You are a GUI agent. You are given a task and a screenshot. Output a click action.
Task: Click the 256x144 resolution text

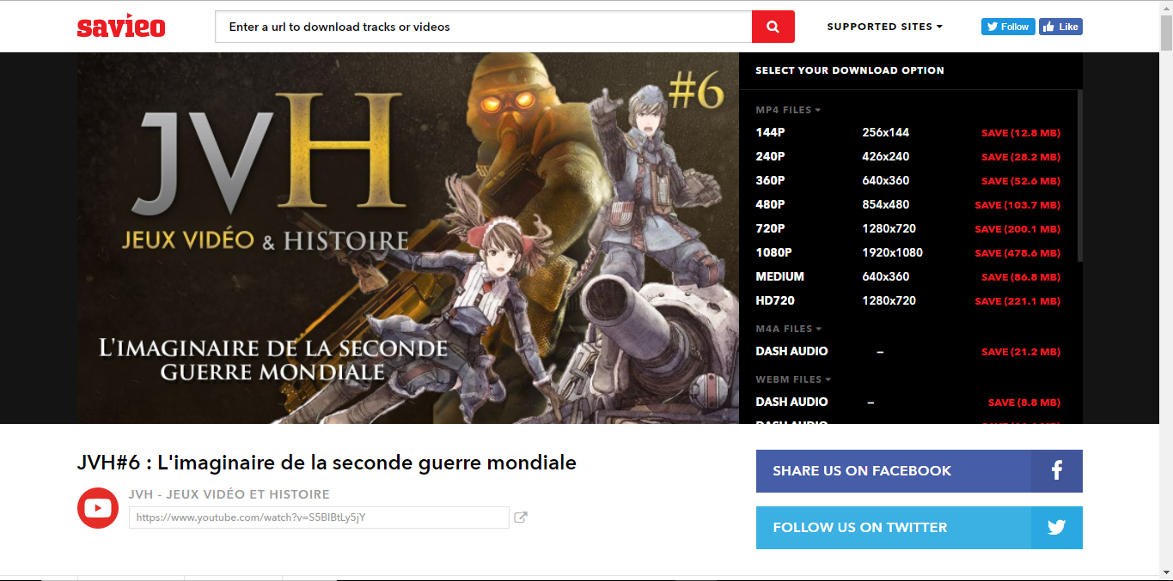tap(886, 132)
